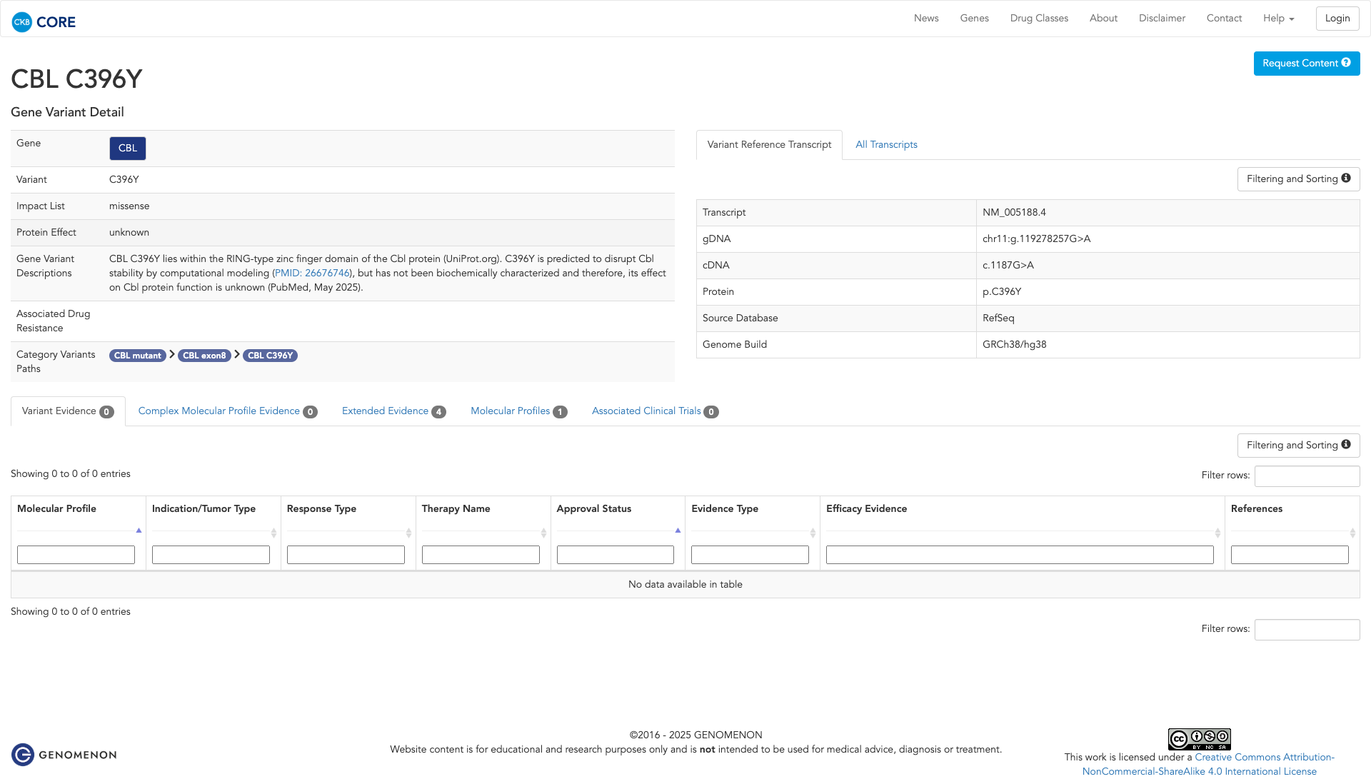Click the gDNA value chr11:g.119278257G>A
This screenshot has height=779, width=1371.
click(1036, 239)
